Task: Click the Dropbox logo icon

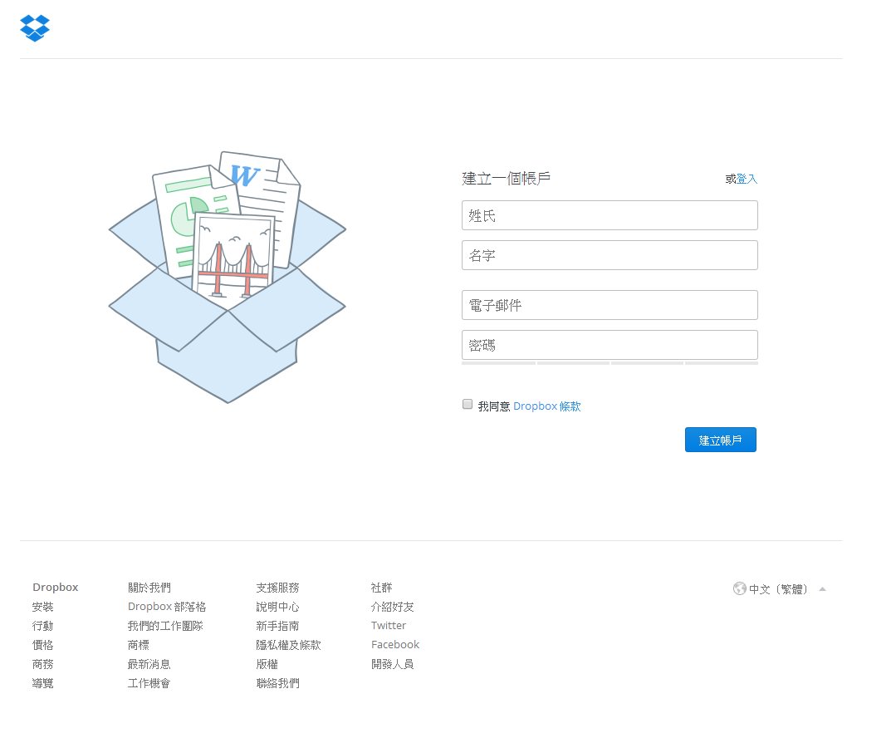Action: [x=35, y=28]
